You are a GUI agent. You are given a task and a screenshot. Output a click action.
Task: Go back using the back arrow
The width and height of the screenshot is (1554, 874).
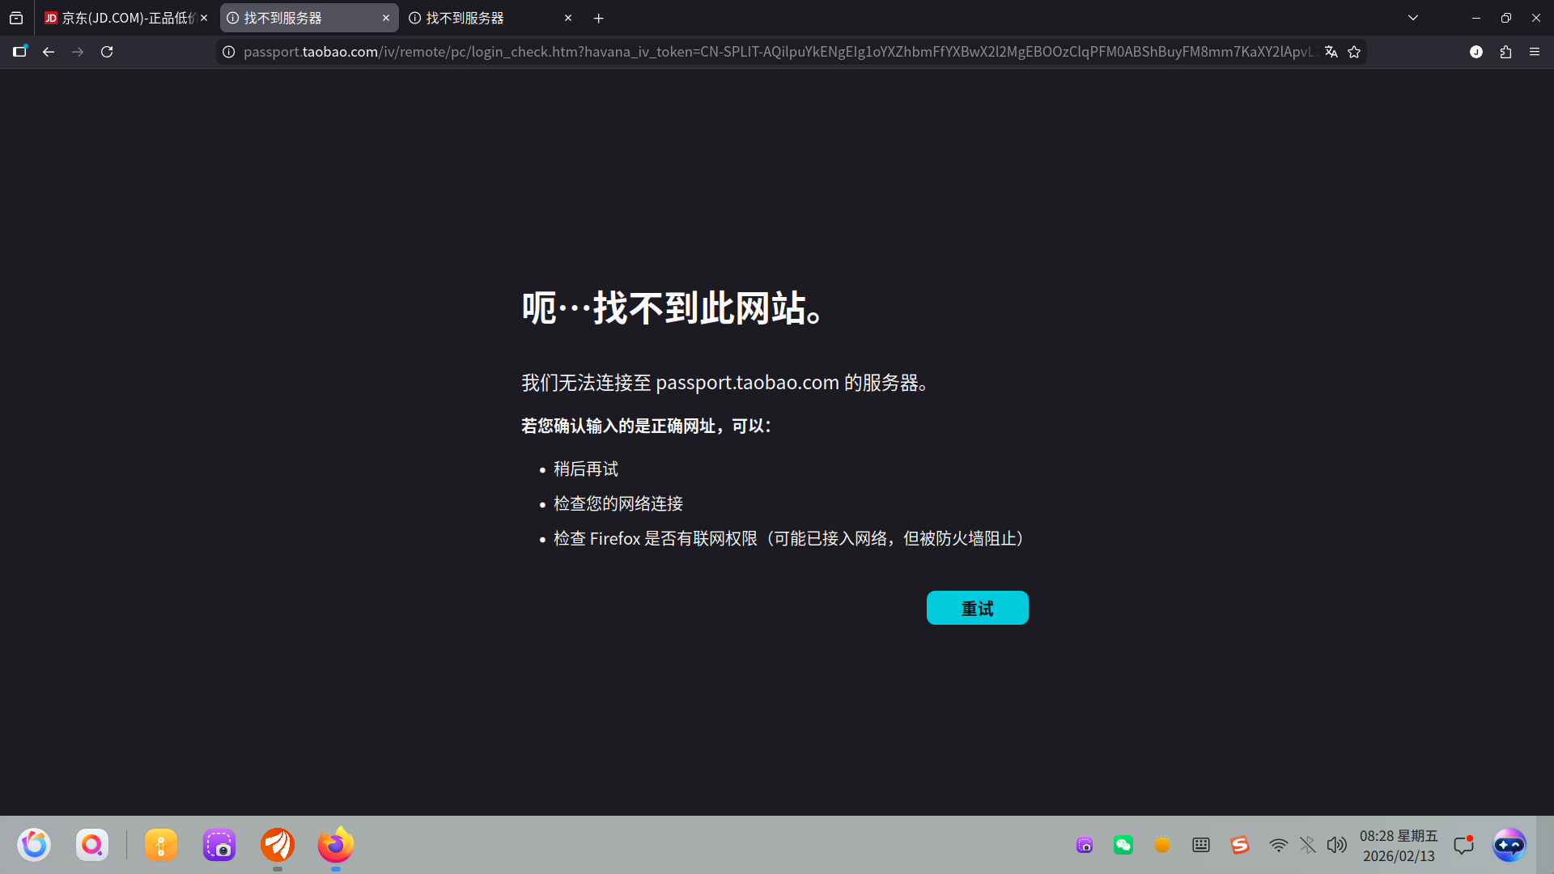pyautogui.click(x=49, y=52)
